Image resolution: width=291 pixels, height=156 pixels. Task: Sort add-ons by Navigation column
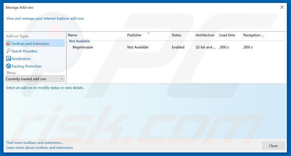tap(254, 35)
